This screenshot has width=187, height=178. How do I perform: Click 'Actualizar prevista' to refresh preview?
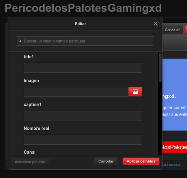click(30, 162)
